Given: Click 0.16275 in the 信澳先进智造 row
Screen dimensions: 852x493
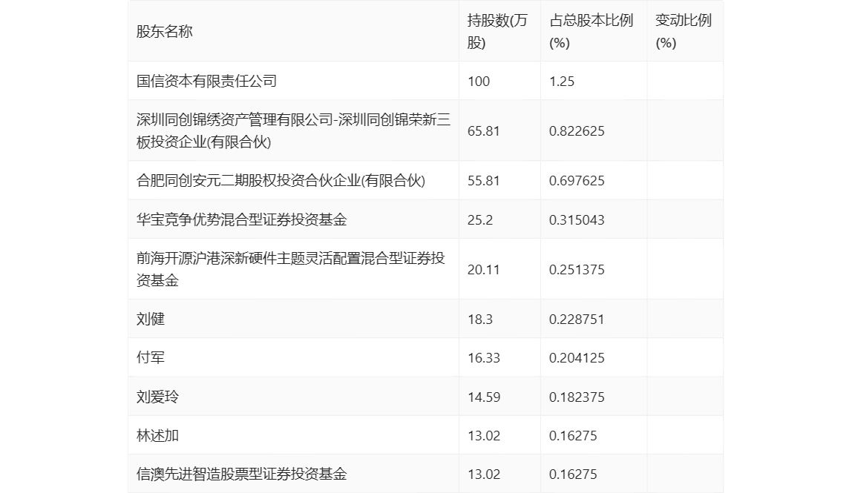Looking at the screenshot, I should (x=573, y=474).
